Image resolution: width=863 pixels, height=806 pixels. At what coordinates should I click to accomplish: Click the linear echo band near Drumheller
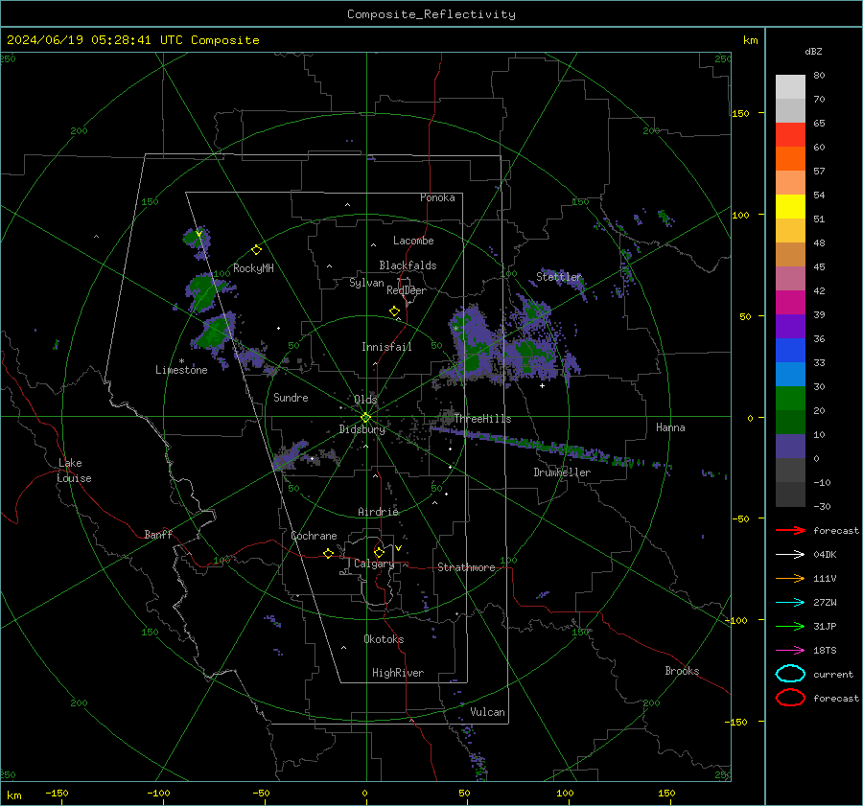coord(550,447)
